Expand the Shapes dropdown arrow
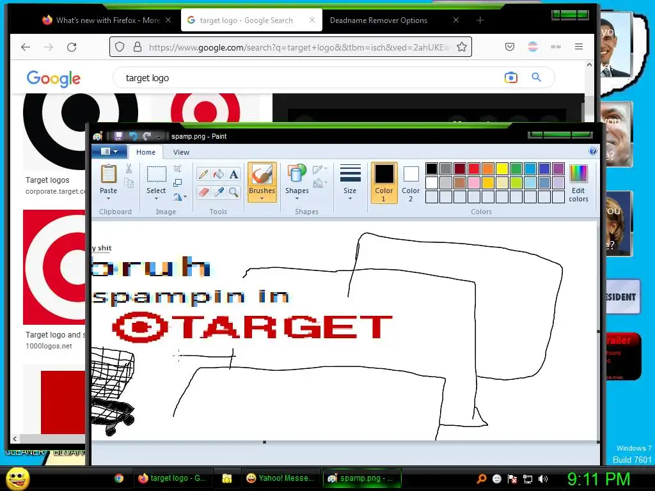The width and height of the screenshot is (655, 491). 297,199
